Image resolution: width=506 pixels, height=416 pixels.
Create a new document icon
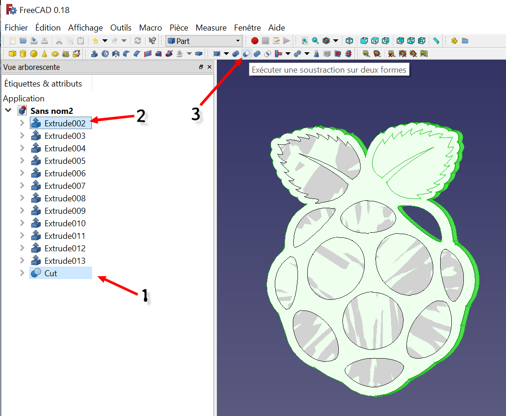pyautogui.click(x=12, y=41)
